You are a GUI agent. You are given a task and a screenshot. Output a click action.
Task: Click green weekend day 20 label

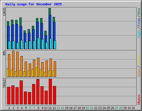(87, 108)
